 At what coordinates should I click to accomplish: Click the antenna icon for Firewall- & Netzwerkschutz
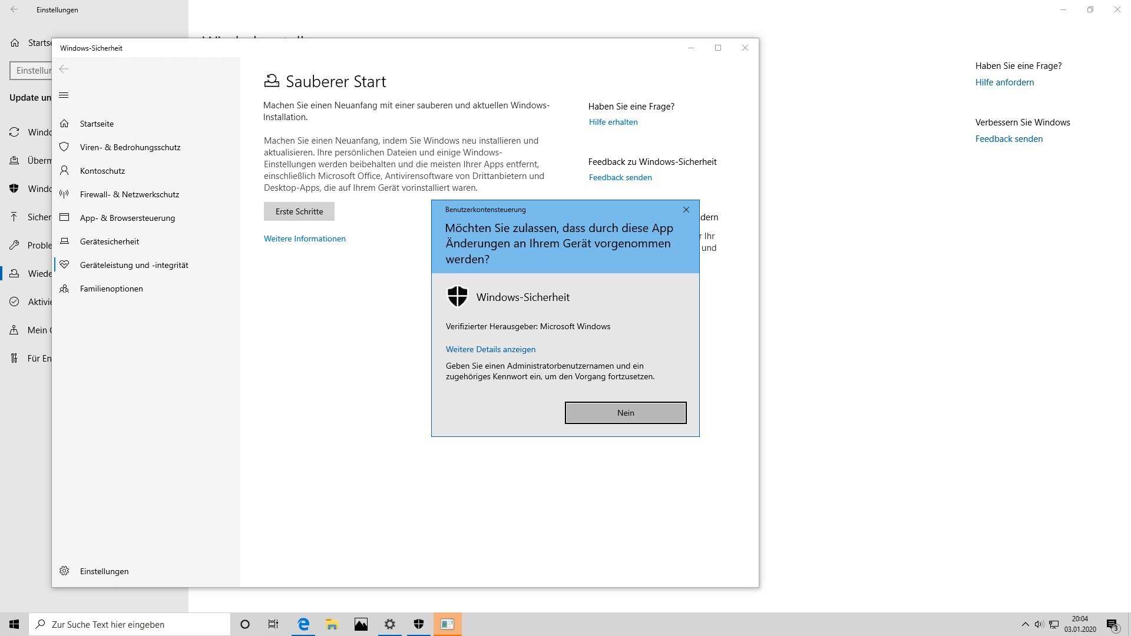click(x=64, y=194)
